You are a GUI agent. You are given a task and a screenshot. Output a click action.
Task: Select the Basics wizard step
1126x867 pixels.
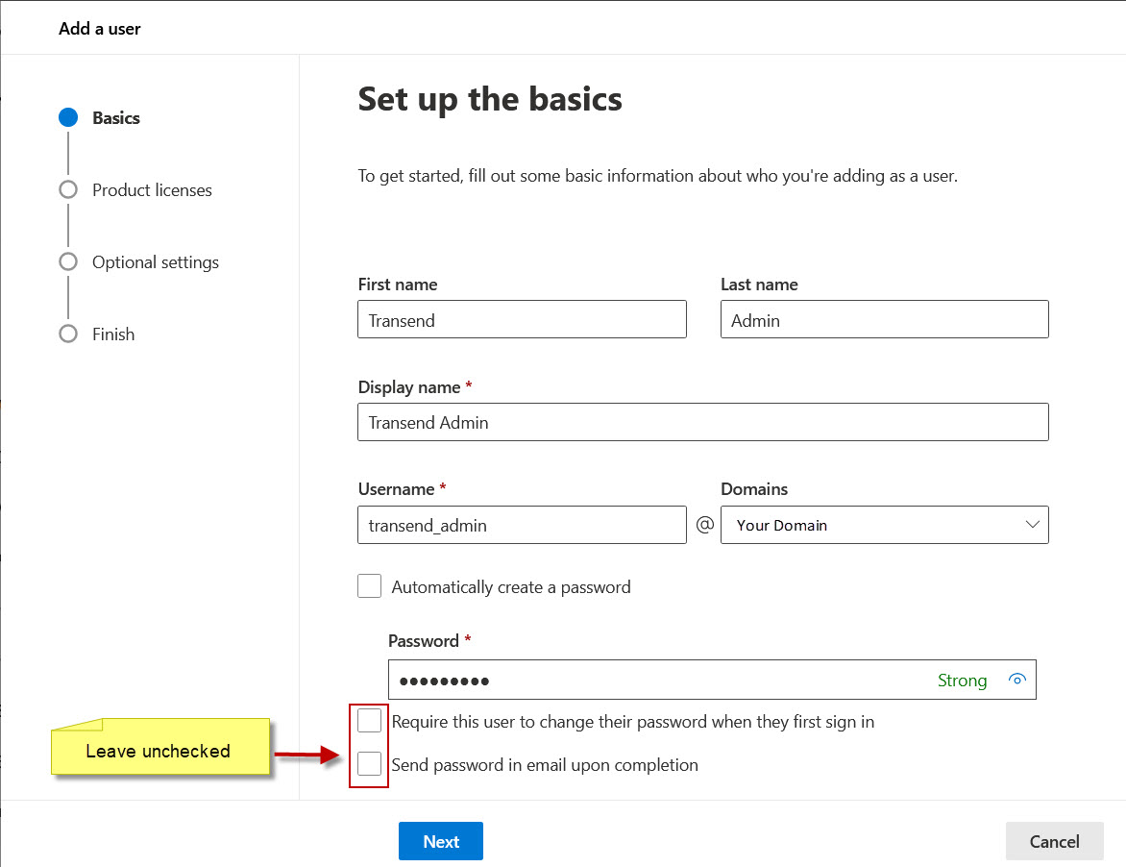[x=115, y=117]
